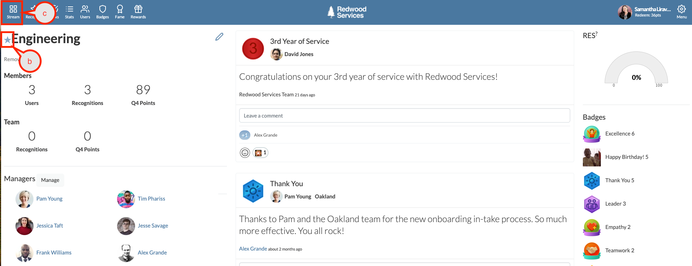This screenshot has width=692, height=266.
Task: Open the Rewards gift icon
Action: [138, 12]
